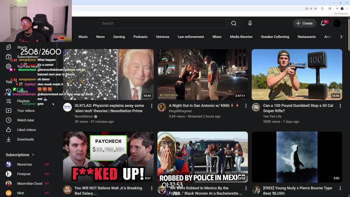Play the Night Out street scene thumbnail
This screenshot has height=197, width=350.
(x=203, y=74)
